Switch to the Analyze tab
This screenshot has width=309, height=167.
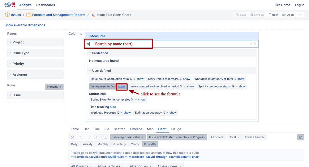coord(25,5)
